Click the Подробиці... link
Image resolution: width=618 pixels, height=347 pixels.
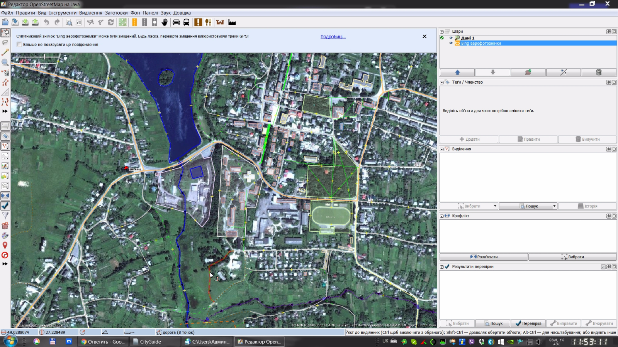click(333, 37)
